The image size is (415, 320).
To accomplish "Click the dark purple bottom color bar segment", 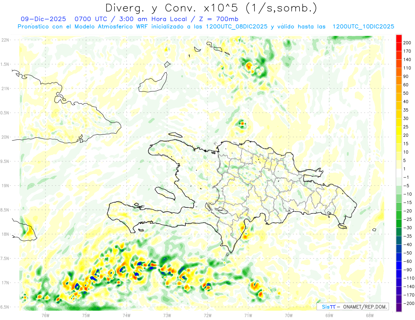I will click(x=399, y=308).
